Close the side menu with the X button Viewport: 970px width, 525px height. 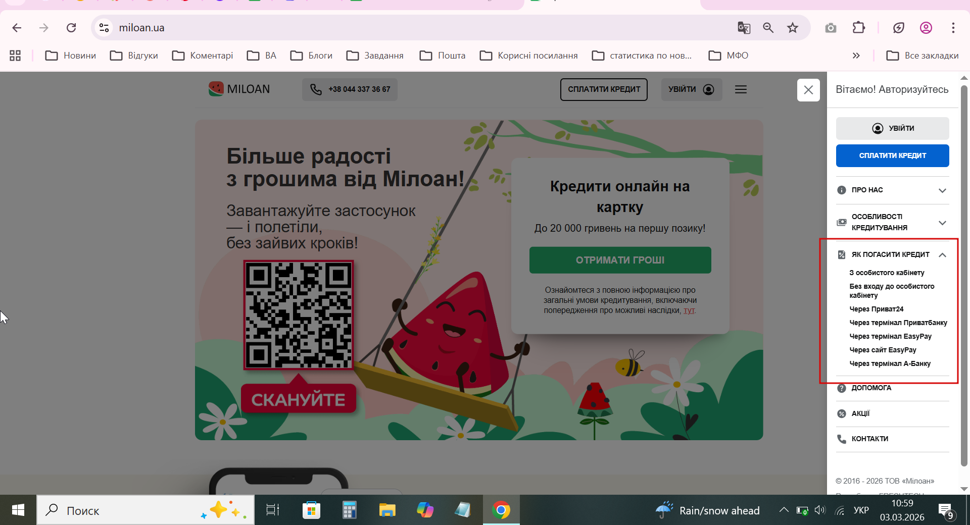coord(808,90)
